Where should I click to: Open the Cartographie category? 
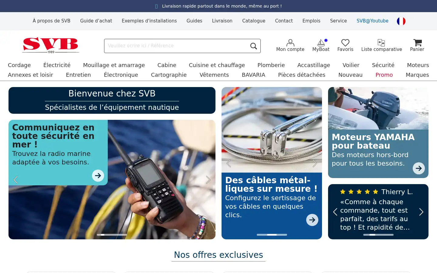tap(169, 75)
